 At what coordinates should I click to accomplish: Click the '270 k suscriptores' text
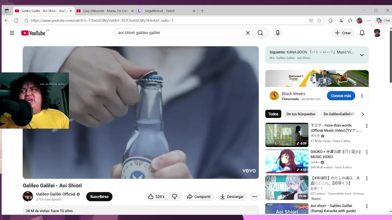click(49, 200)
